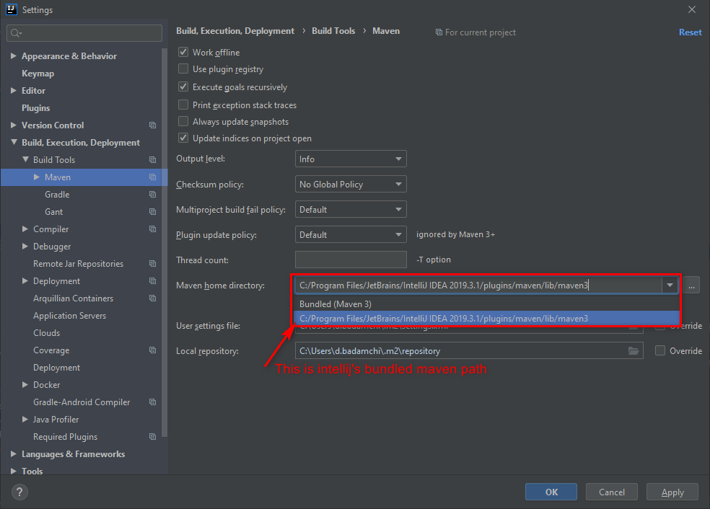Click the settings tree vertical scrollbar
Screen dimensions: 710x509
[165, 242]
